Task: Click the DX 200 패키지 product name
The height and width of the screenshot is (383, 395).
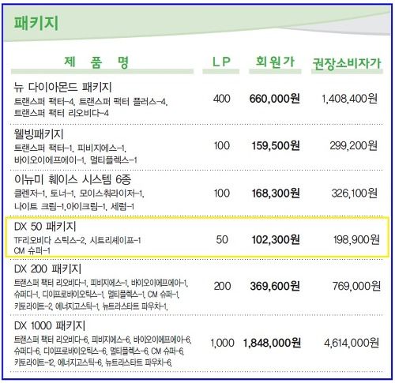Action: tap(47, 268)
